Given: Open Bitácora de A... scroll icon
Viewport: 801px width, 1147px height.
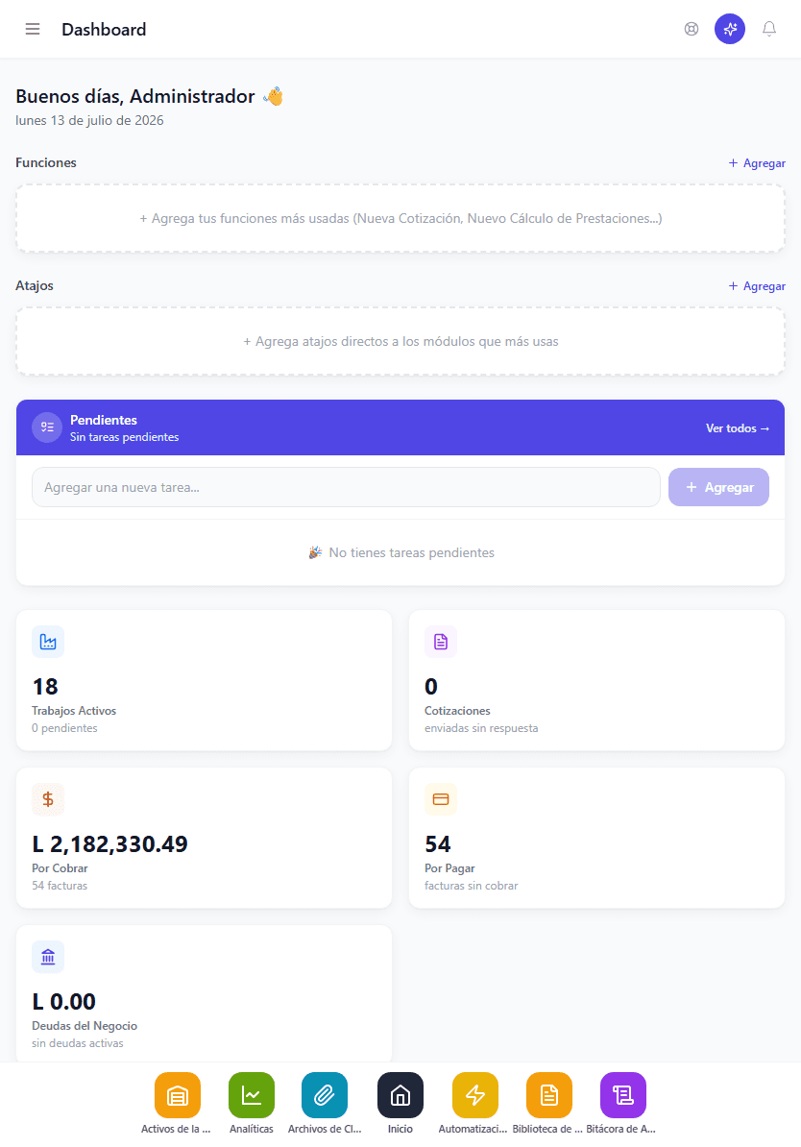Looking at the screenshot, I should [x=623, y=1095].
